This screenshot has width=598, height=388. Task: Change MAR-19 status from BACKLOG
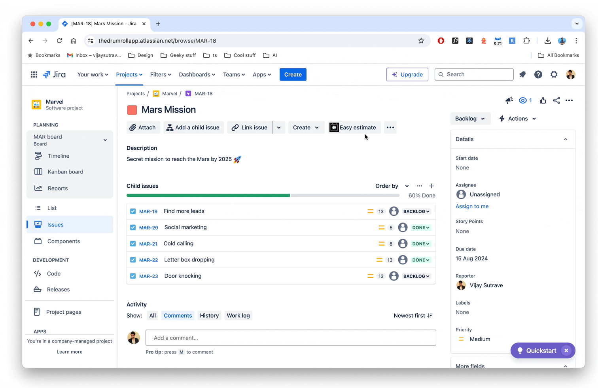tap(416, 211)
